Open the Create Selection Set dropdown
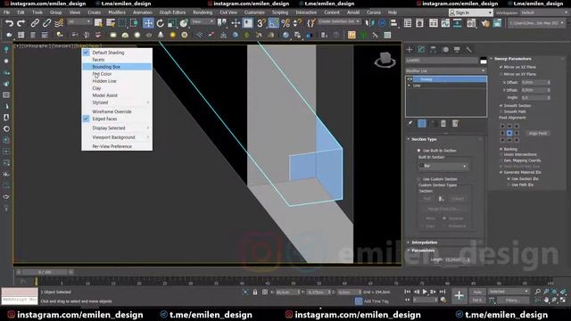The height and width of the screenshot is (321, 571). click(x=339, y=21)
